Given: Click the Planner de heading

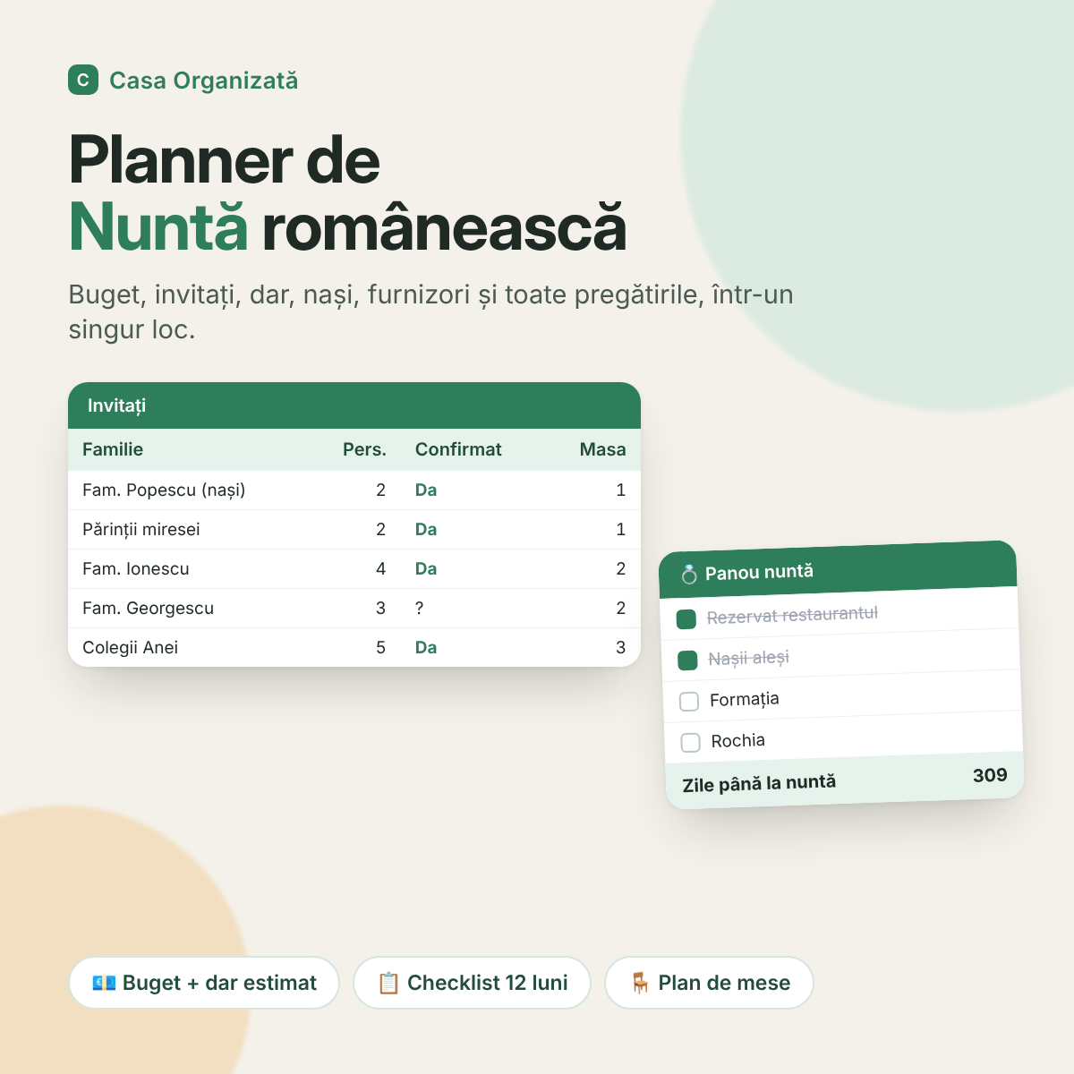Looking at the screenshot, I should [x=225, y=160].
